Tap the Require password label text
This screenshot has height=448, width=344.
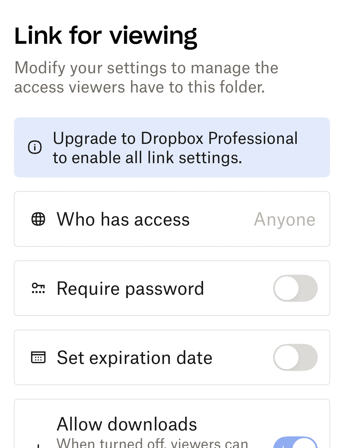130,288
